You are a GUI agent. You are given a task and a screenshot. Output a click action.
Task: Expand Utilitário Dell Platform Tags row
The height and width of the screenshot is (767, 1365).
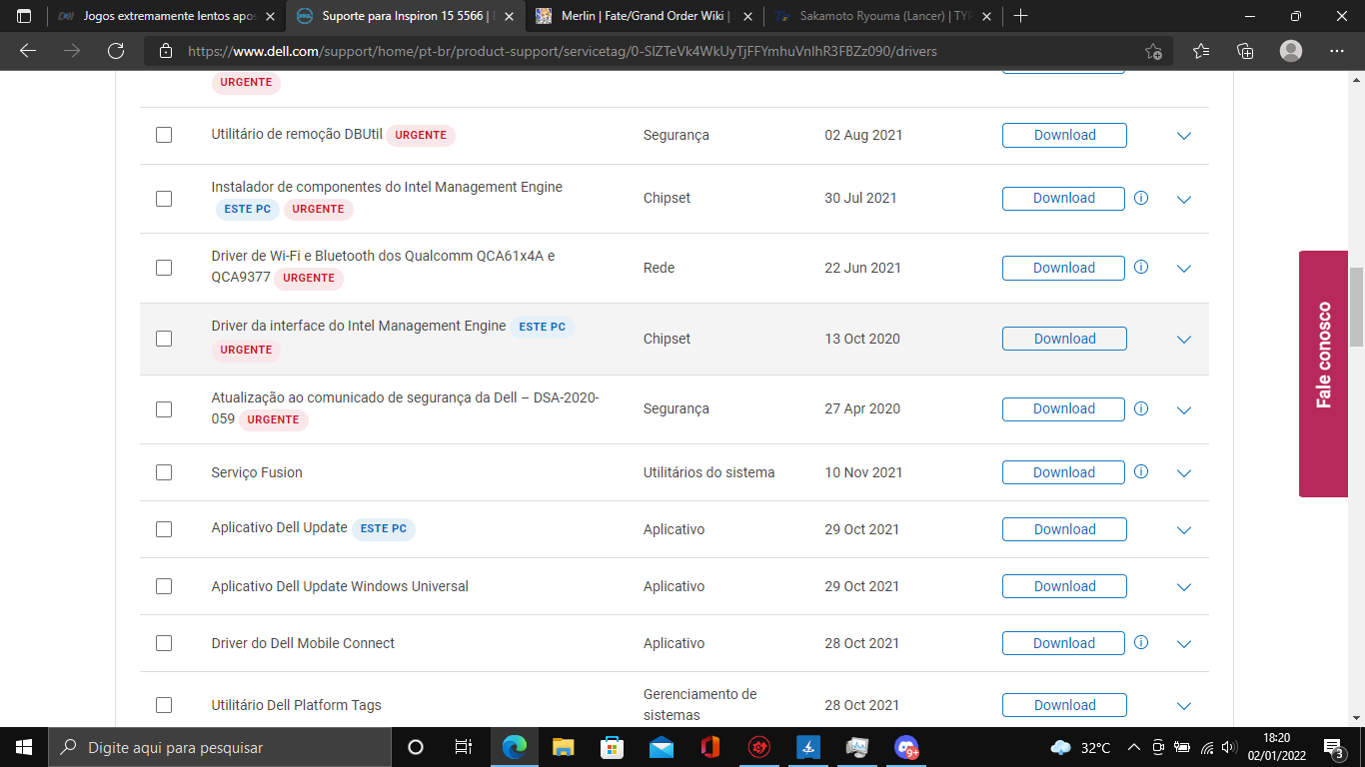(1184, 706)
